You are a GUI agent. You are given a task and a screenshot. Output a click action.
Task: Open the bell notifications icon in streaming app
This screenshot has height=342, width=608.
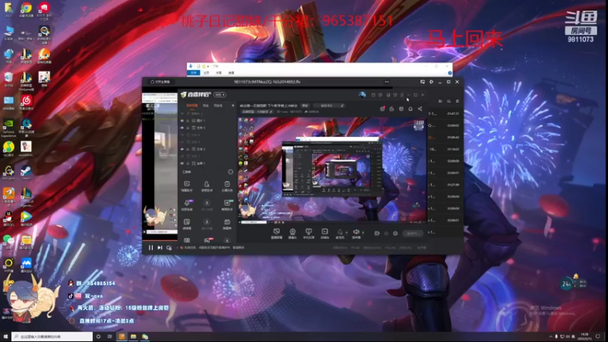(410, 109)
